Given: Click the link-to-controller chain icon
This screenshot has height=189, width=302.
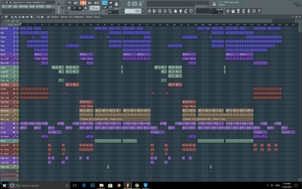Looking at the screenshot, I should coord(110,8).
